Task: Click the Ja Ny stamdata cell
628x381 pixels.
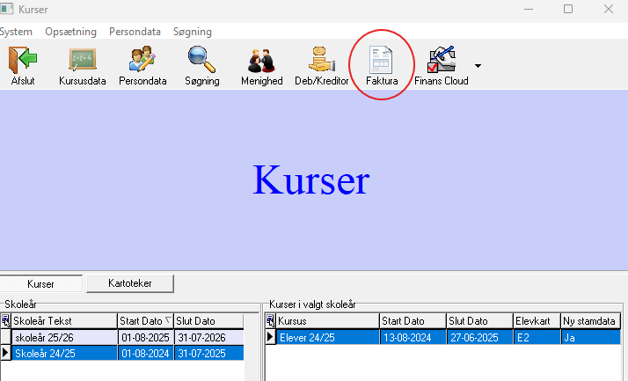Action: click(591, 337)
